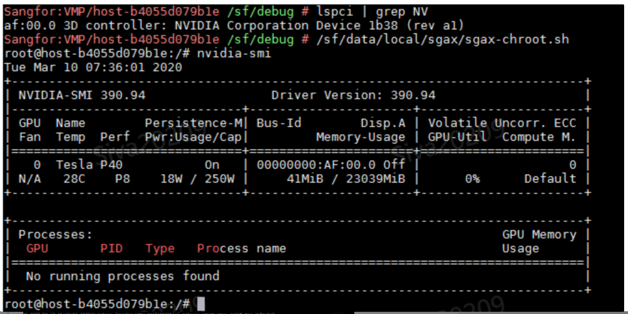Click the power value '18W / 250W'
Image resolution: width=628 pixels, height=314 pixels.
pos(198,179)
